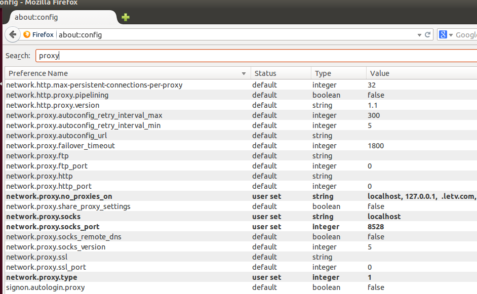Sort by Type column header
477x294 pixels.
339,73
